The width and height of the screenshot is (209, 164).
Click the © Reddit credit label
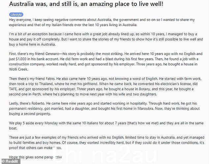tap(10, 161)
